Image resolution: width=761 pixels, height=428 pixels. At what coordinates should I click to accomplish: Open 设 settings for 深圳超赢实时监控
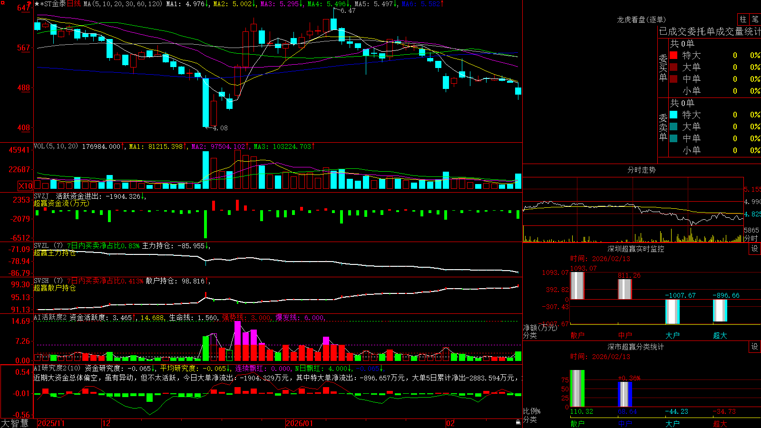755,249
